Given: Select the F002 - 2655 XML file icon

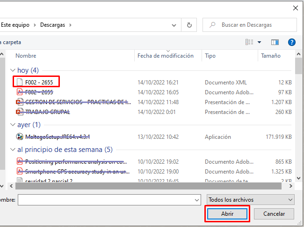Looking at the screenshot, I should (x=19, y=82).
